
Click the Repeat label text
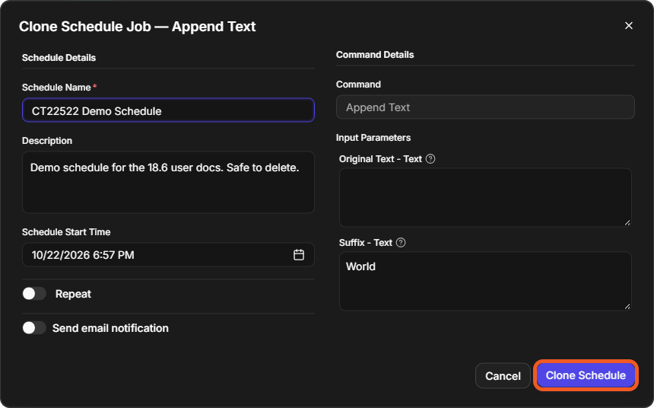pyautogui.click(x=73, y=294)
